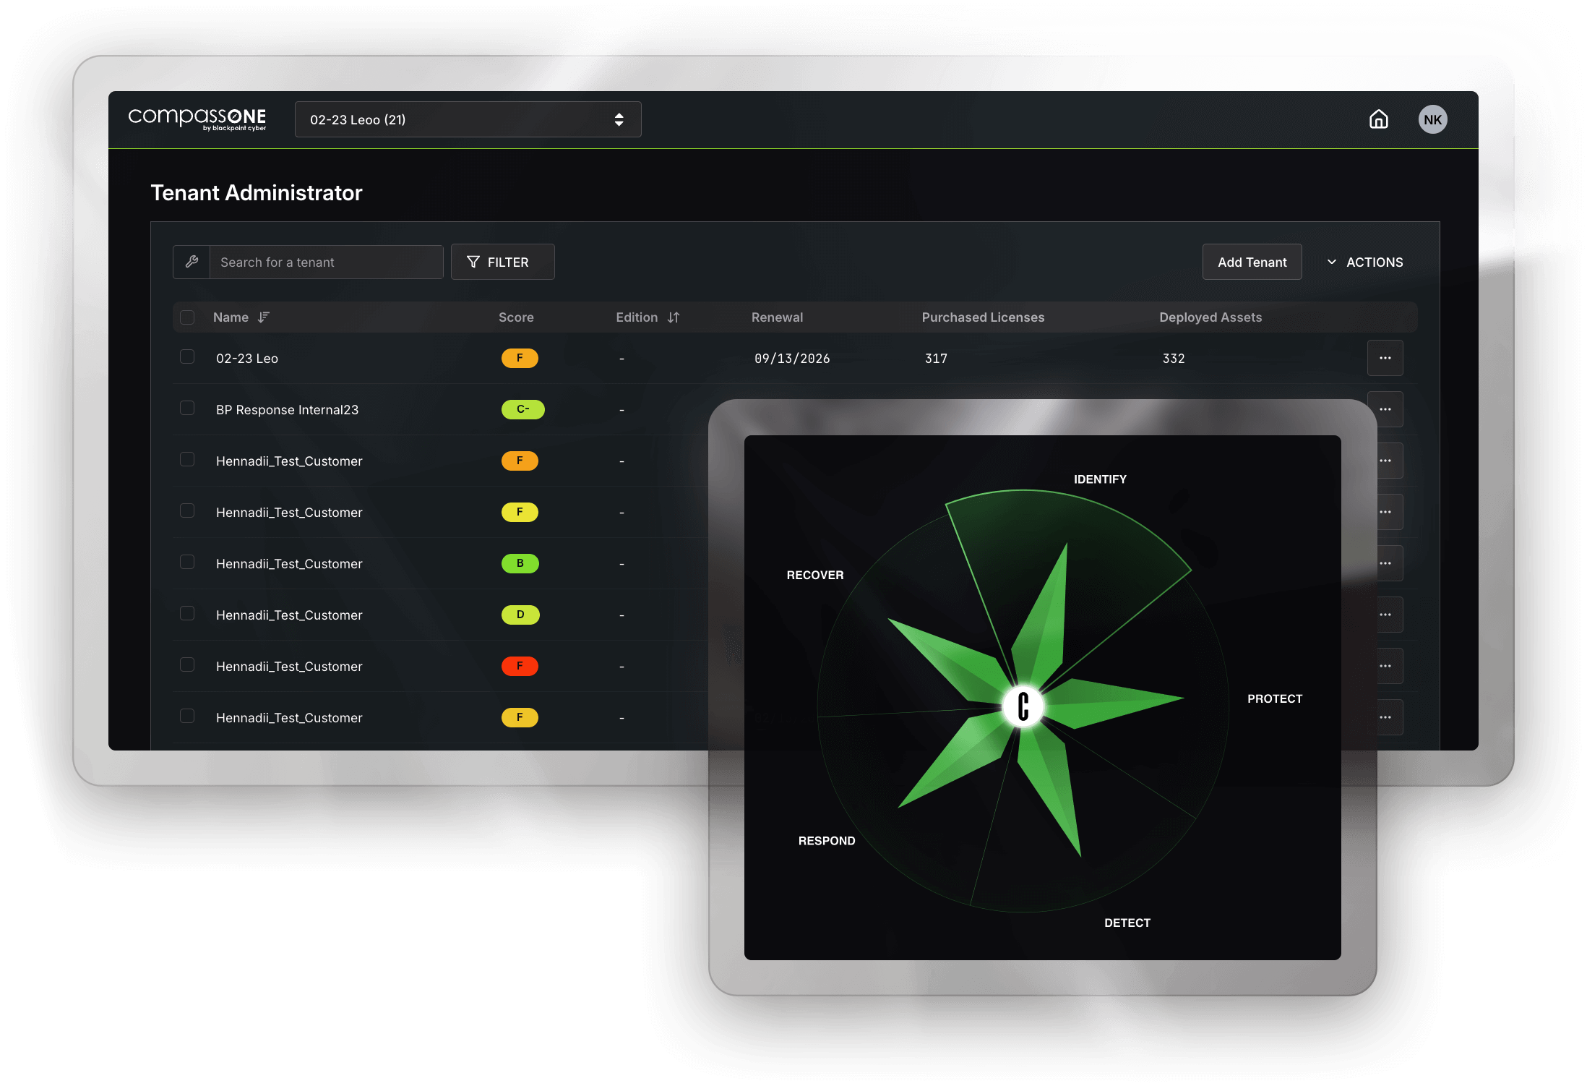Viewport: 1587px width, 1086px height.
Task: Select the DETECT label on compass chart
Action: pos(1127,923)
